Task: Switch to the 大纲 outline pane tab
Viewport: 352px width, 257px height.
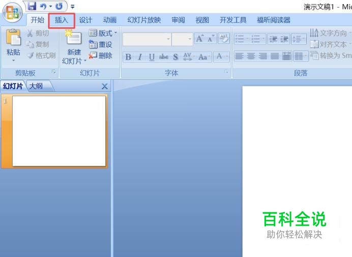Action: 36,86
